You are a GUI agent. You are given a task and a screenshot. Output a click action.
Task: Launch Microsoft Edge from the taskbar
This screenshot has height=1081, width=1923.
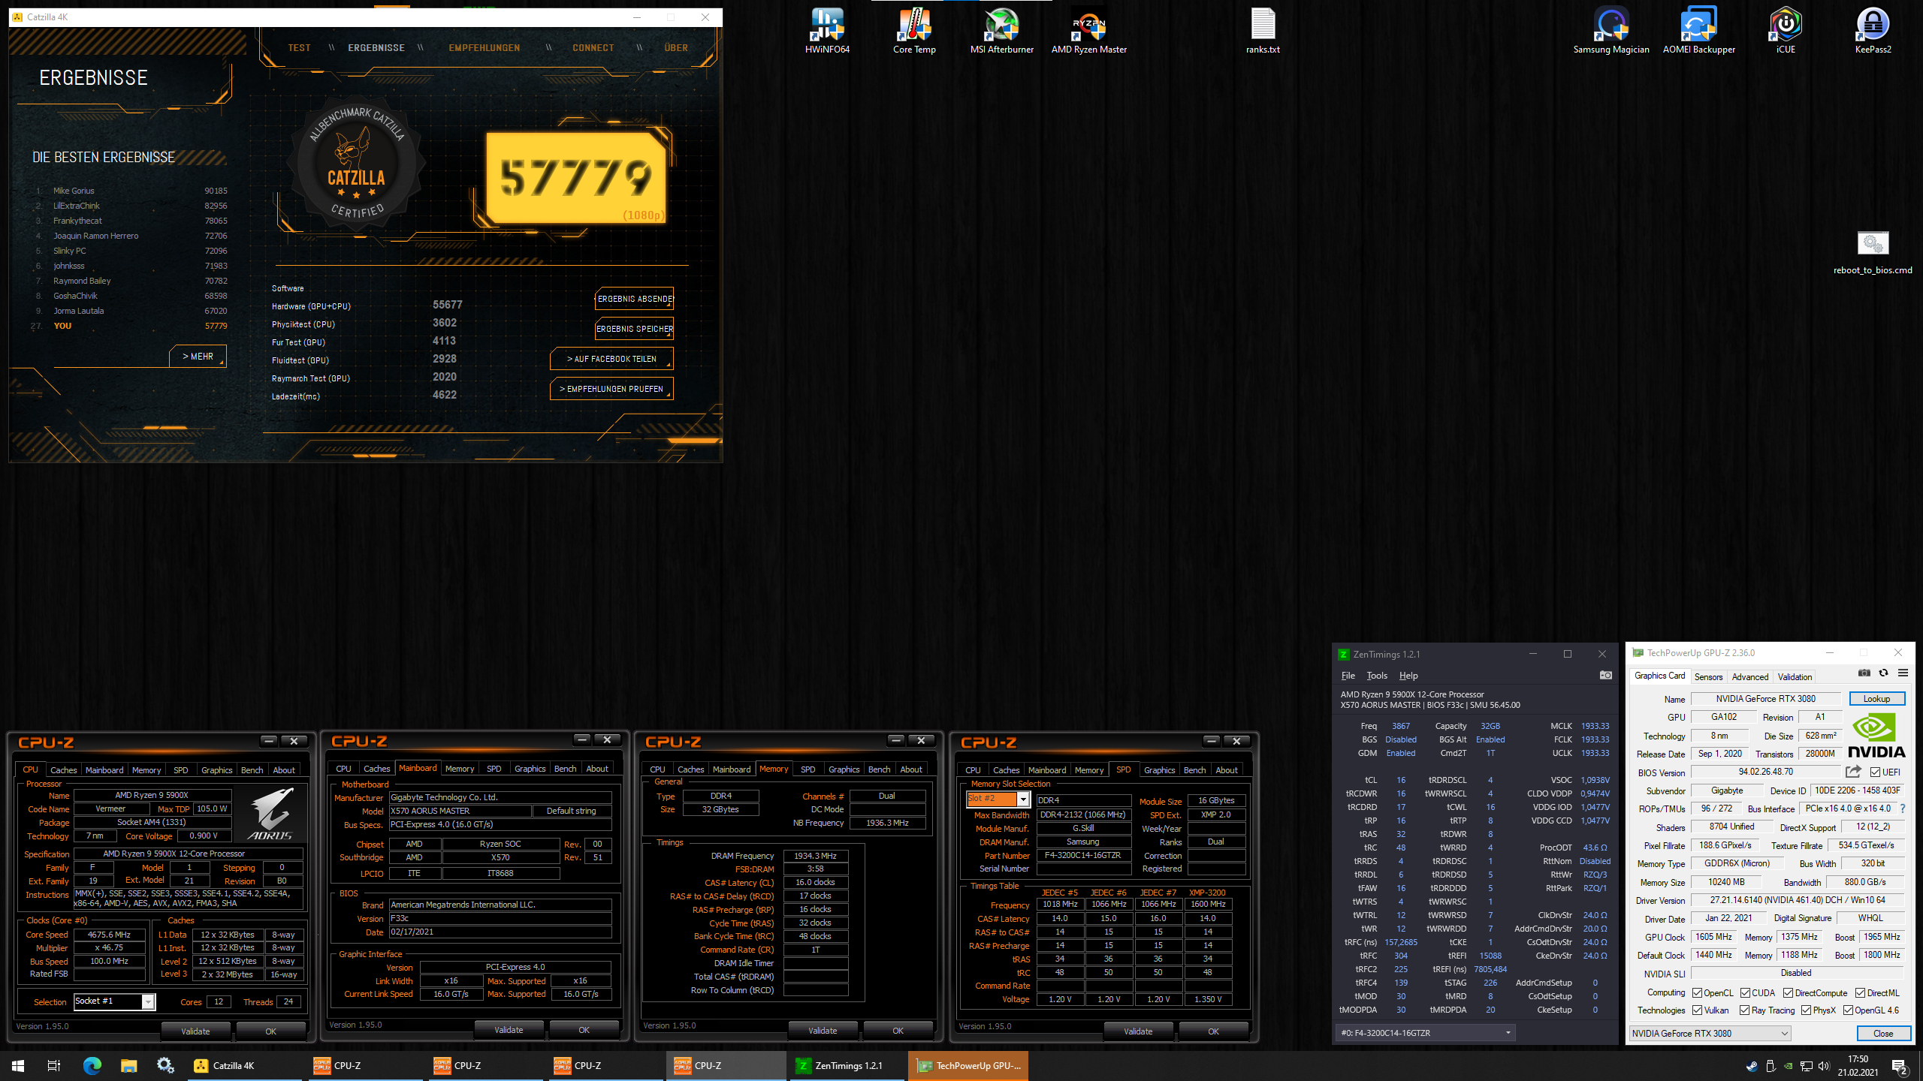pos(92,1065)
